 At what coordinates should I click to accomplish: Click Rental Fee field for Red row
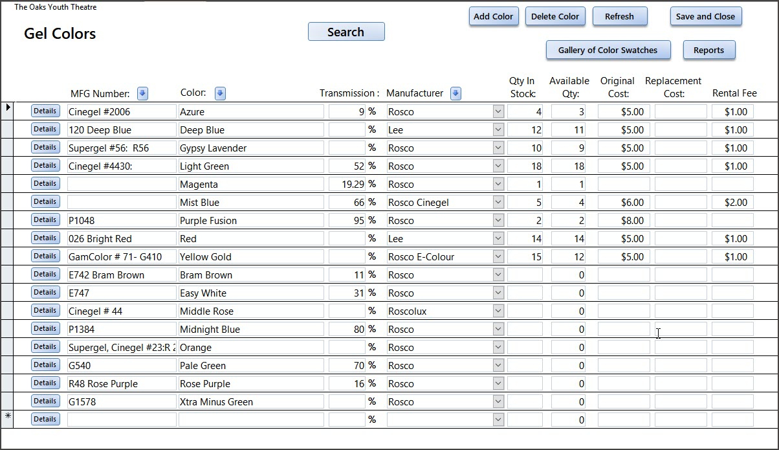[x=732, y=238]
